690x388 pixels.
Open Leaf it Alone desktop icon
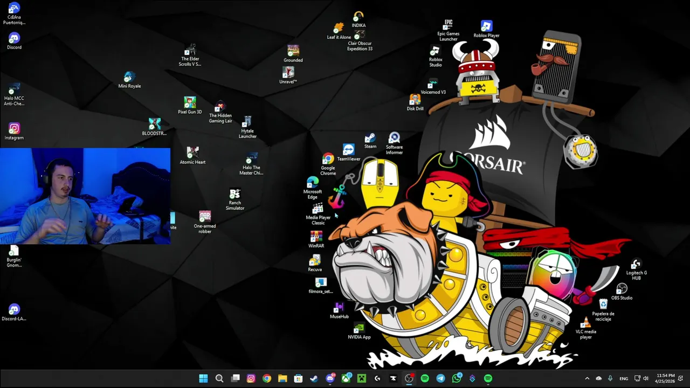339,31
